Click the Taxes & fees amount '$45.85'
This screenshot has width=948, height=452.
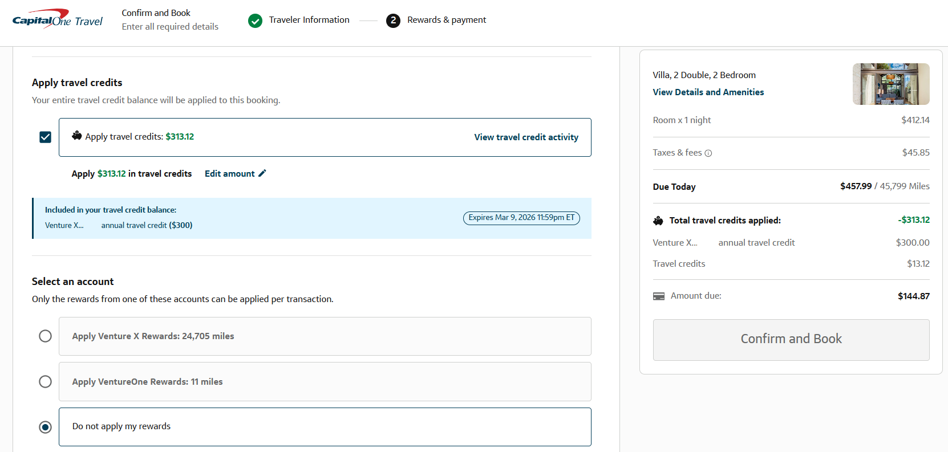coord(916,153)
